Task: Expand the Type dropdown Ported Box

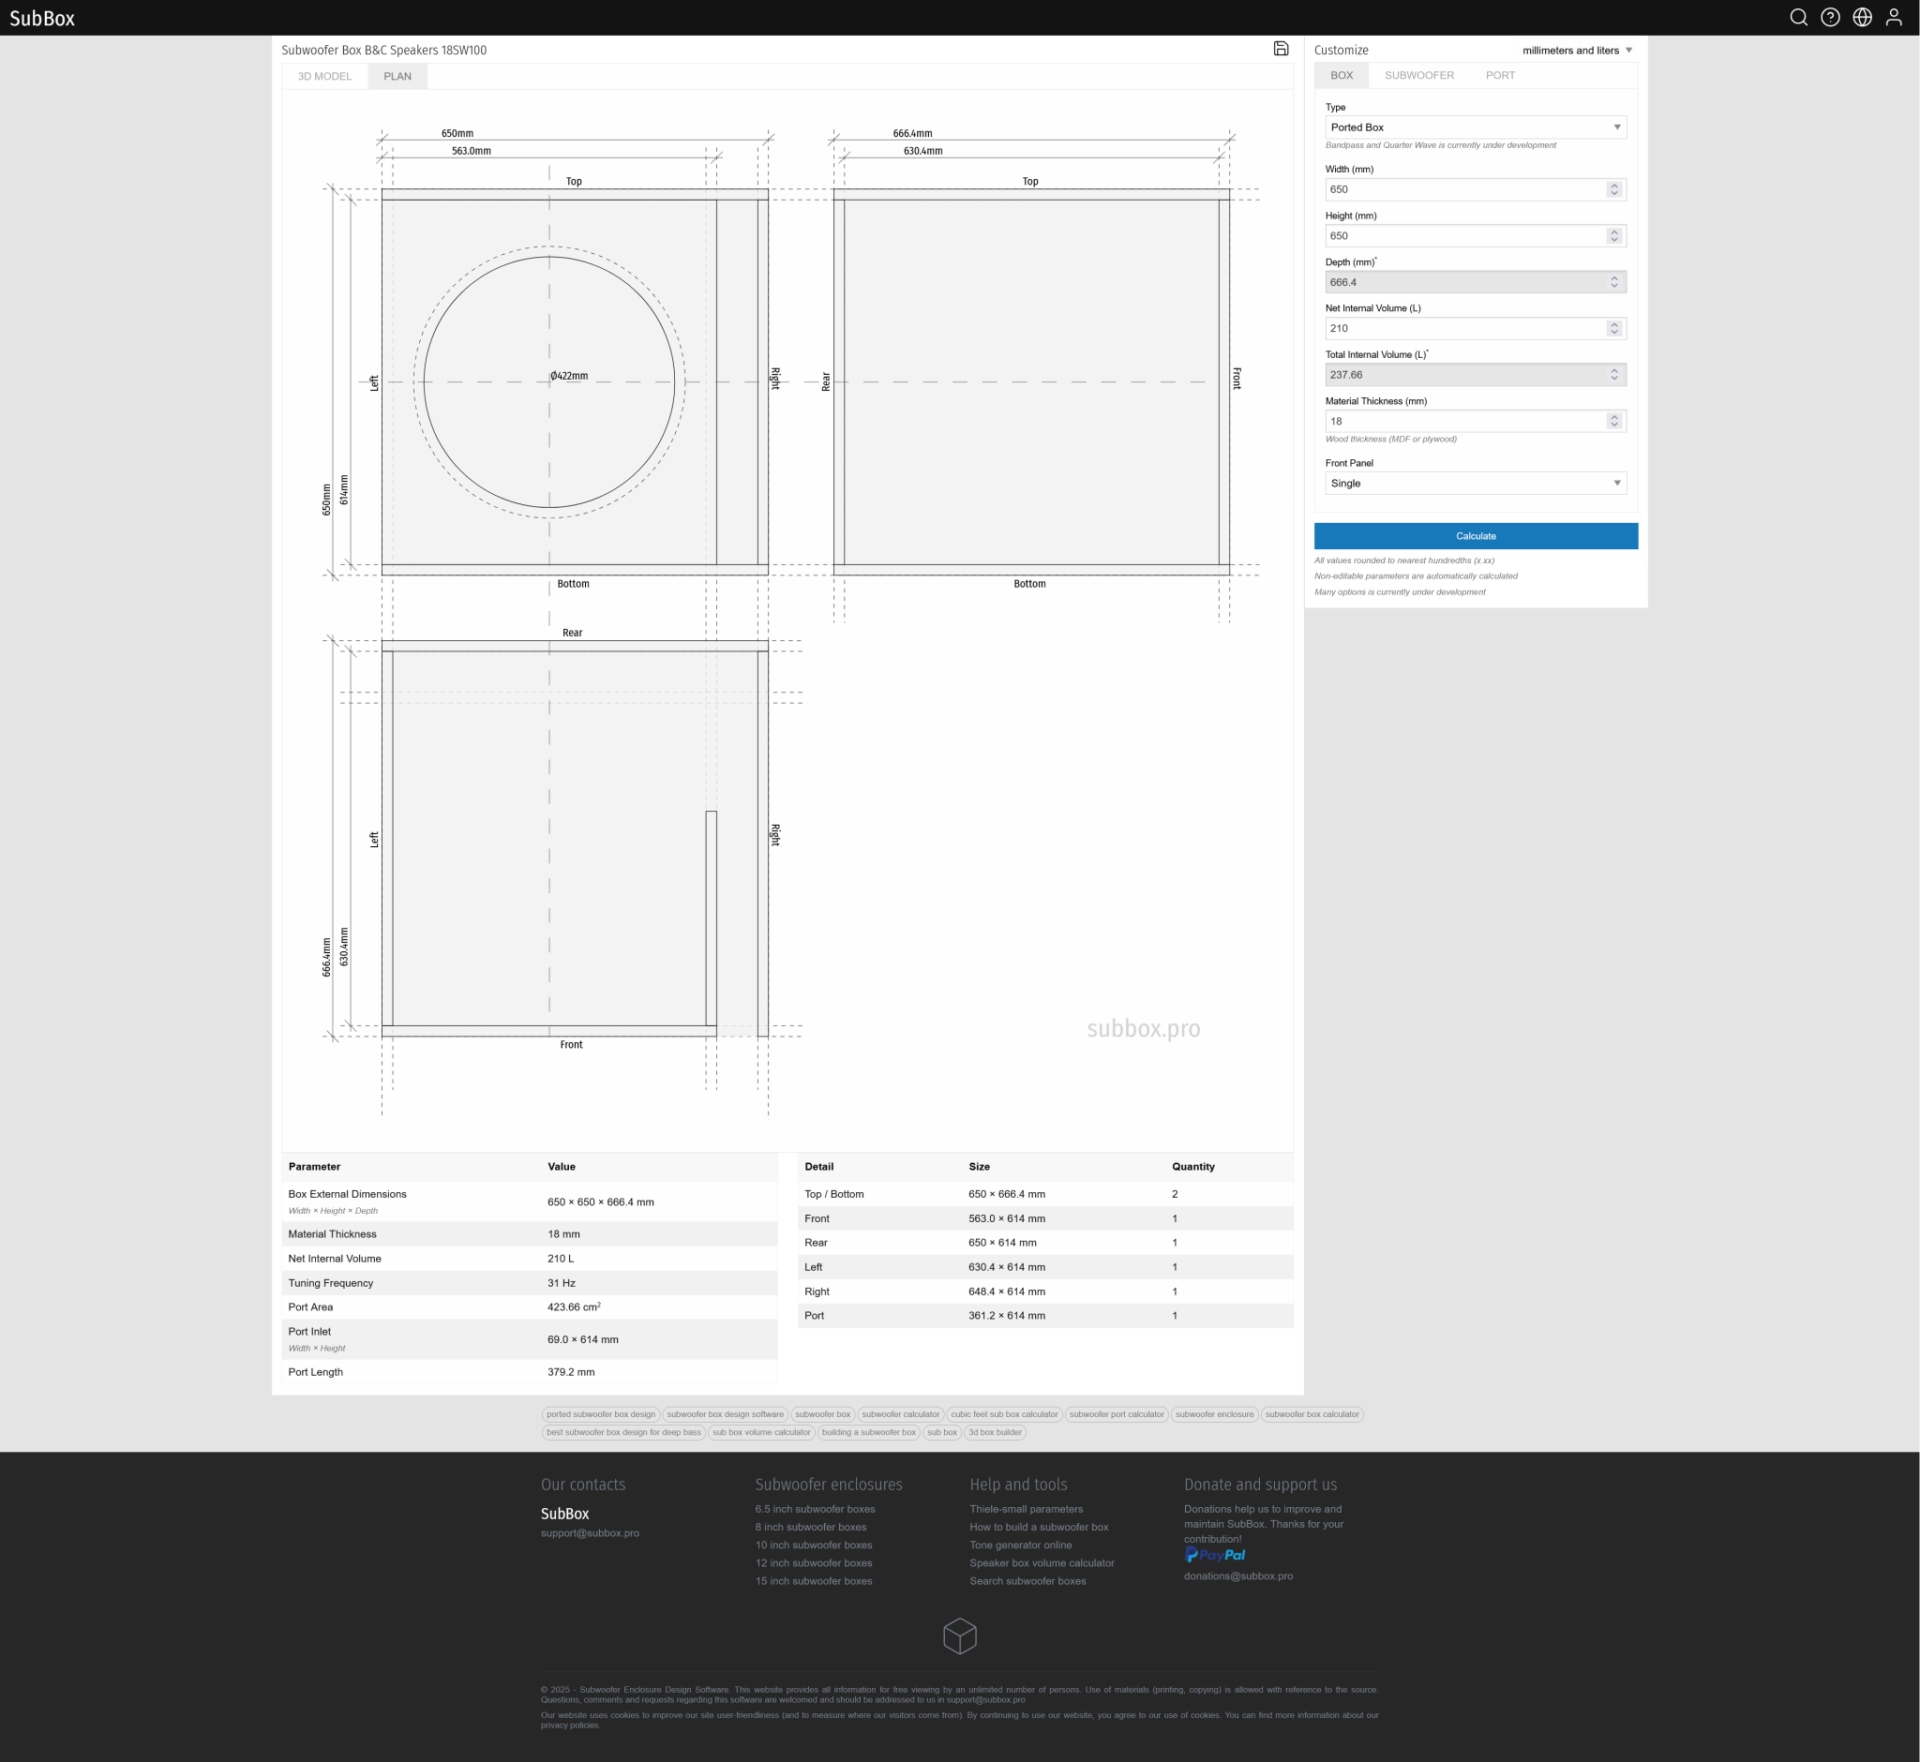Action: click(x=1475, y=127)
